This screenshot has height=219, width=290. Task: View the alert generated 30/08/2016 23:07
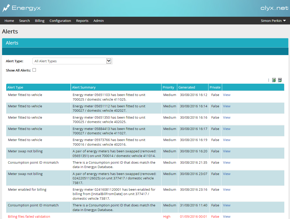(227, 174)
